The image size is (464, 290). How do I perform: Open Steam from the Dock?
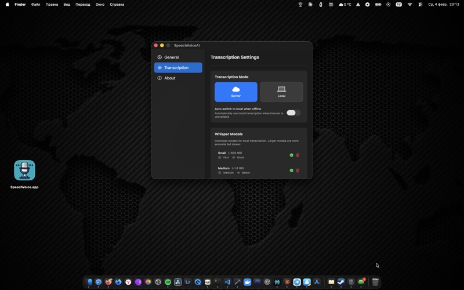tap(341, 282)
